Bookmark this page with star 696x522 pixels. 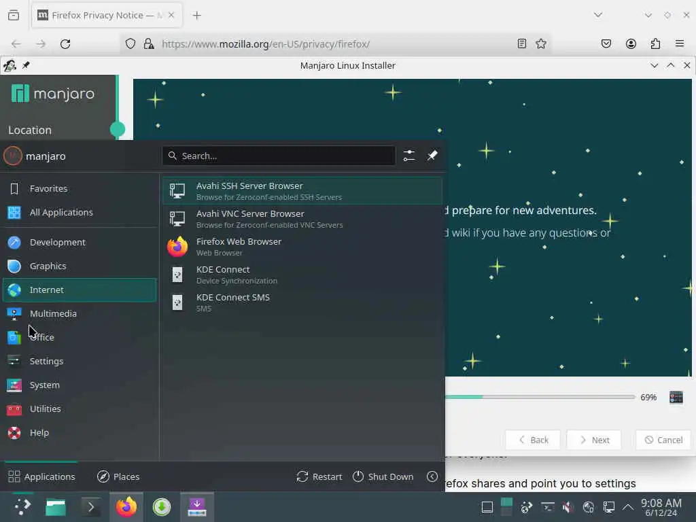point(541,43)
